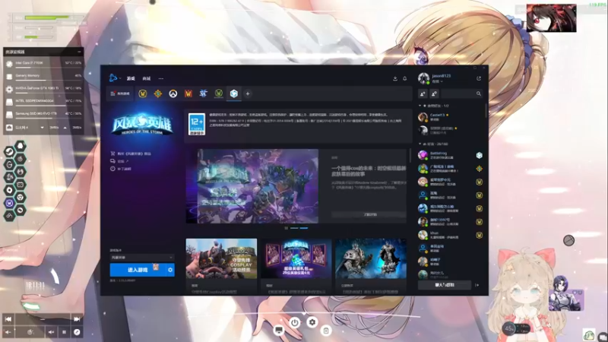Open the shop link with cart icon

tap(131, 154)
